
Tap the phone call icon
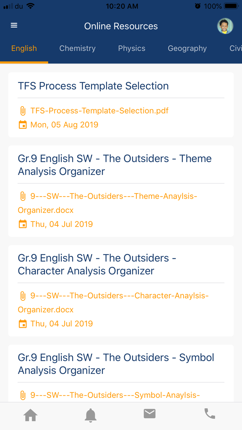click(x=210, y=414)
